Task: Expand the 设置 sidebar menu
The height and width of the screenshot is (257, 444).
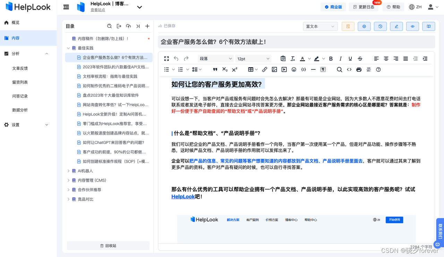Action: click(28, 125)
